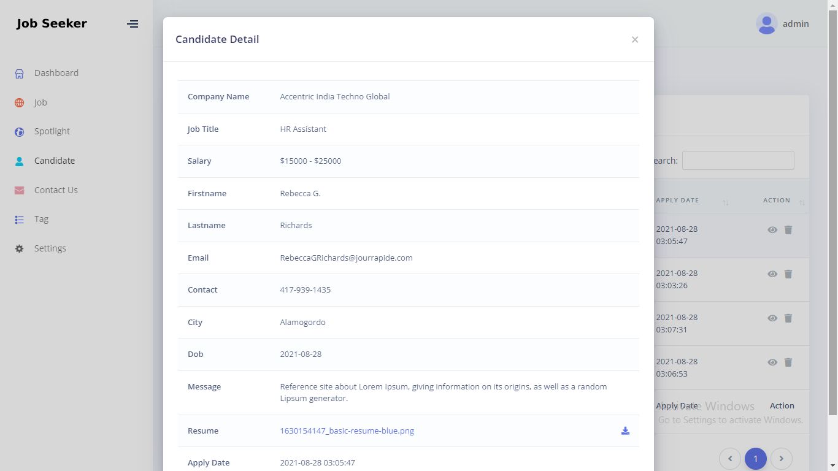
Task: View candidate applied at 03:05:47
Action: click(772, 230)
